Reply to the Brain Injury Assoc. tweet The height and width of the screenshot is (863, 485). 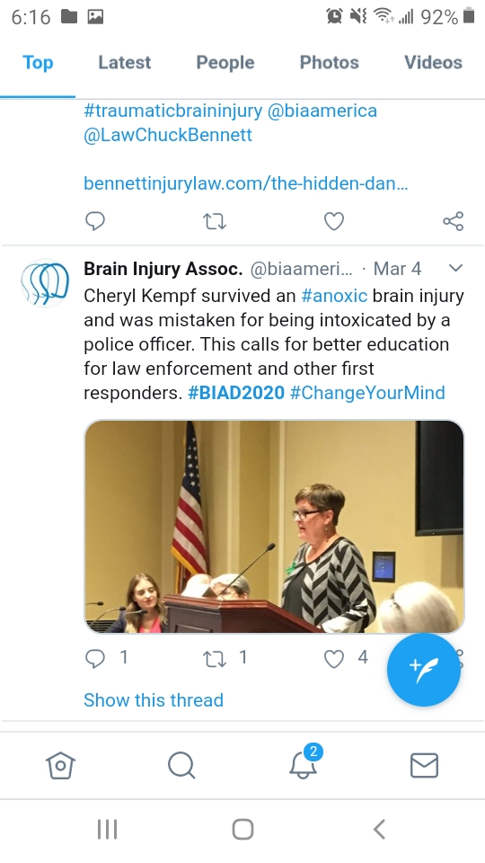(x=95, y=658)
